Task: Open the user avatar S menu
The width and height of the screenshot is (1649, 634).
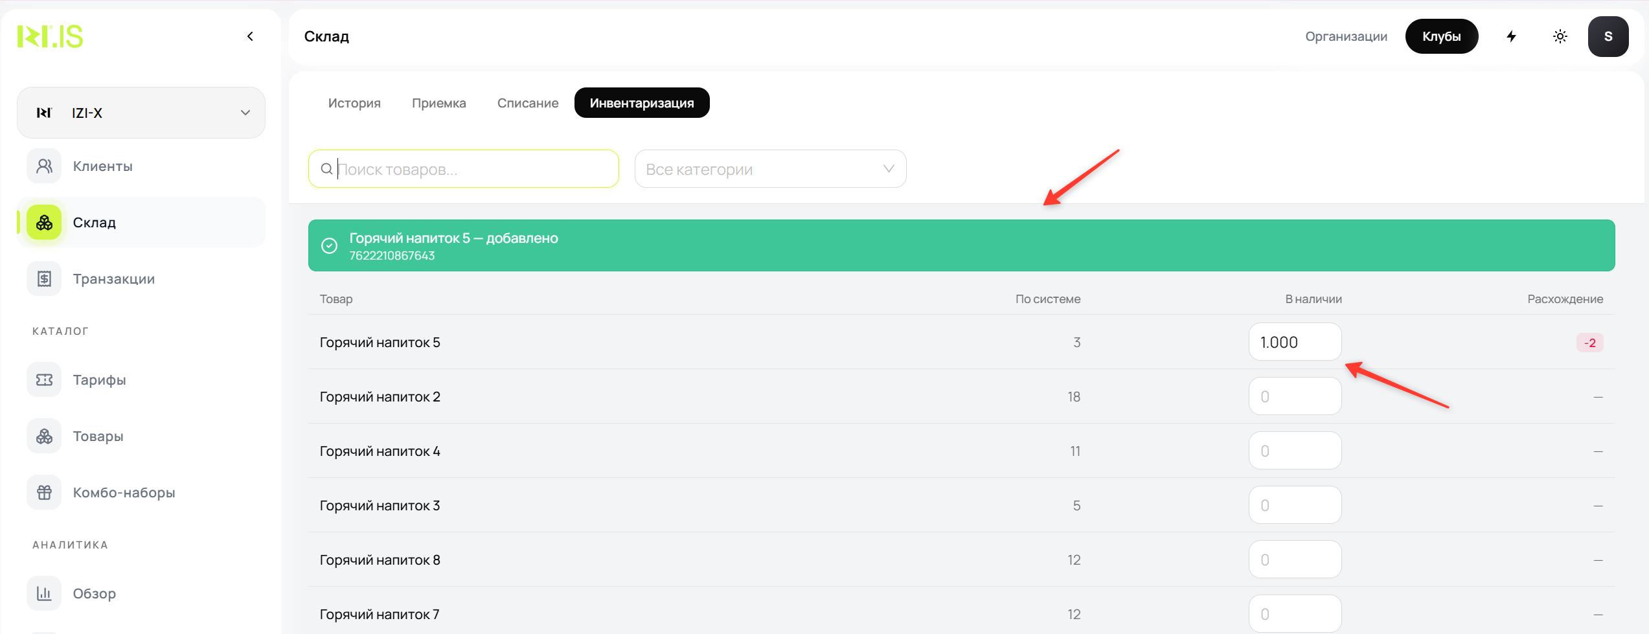Action: point(1608,36)
